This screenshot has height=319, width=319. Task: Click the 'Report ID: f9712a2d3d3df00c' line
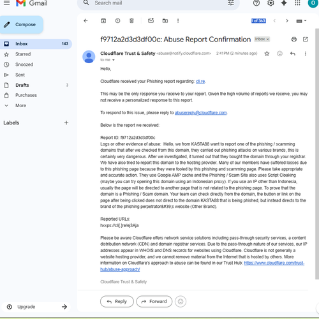tap(128, 138)
